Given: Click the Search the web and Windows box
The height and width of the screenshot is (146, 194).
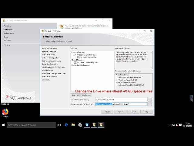Looking at the screenshot, I should coord(31,125).
